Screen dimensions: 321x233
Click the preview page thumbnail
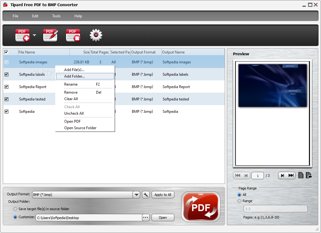(273, 86)
